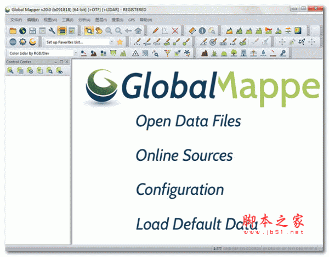Click the search document magnifier icon
The height and width of the screenshot is (257, 329).
pos(212,31)
